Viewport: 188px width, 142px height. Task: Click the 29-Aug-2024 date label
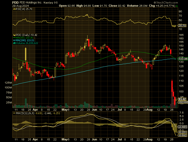coord(20,6)
